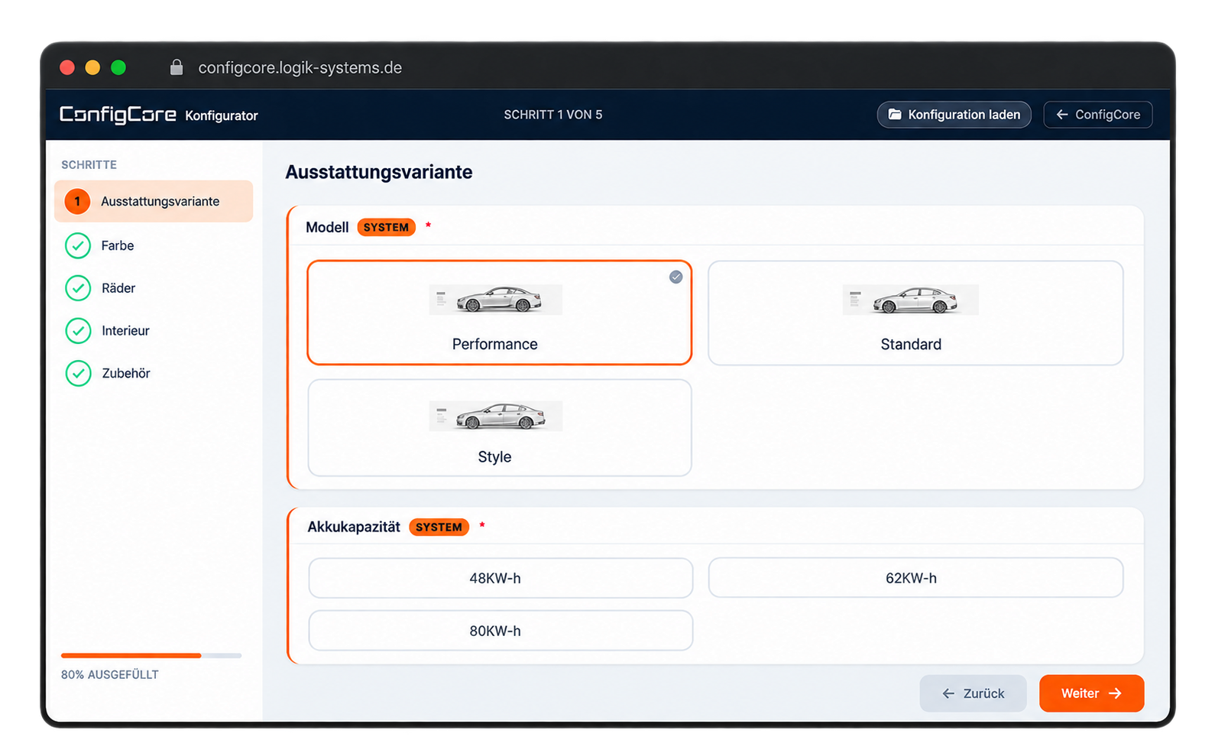Click the ConfigCore logo

click(x=118, y=115)
